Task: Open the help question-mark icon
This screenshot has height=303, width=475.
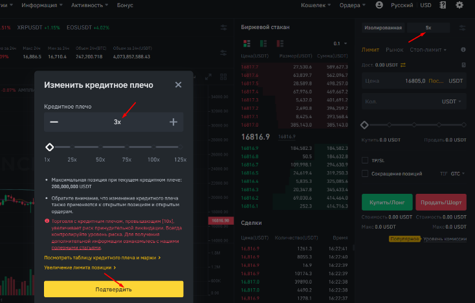Action: coord(443,5)
